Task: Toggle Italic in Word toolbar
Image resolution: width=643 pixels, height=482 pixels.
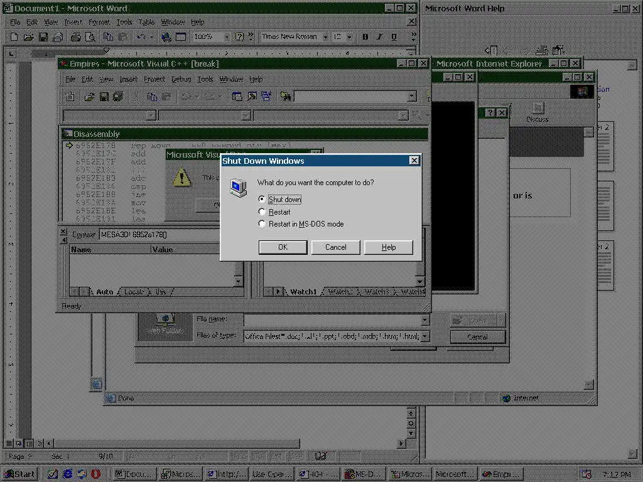Action: click(379, 37)
